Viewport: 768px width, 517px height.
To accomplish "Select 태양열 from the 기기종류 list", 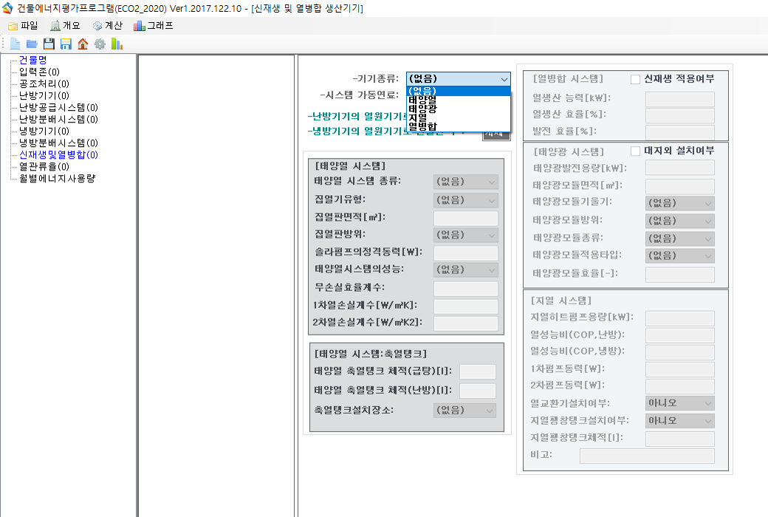I will [x=422, y=100].
